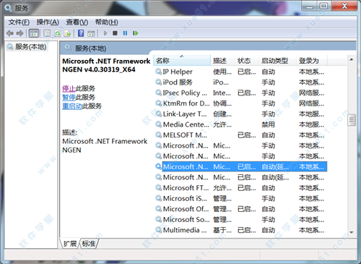Click the 重启动 link to restart service
This screenshot has height=264, width=361.
coord(72,106)
